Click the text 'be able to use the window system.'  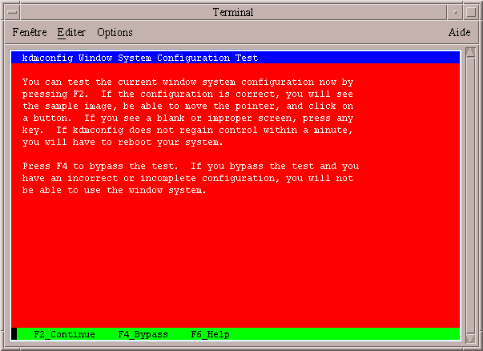(x=114, y=191)
